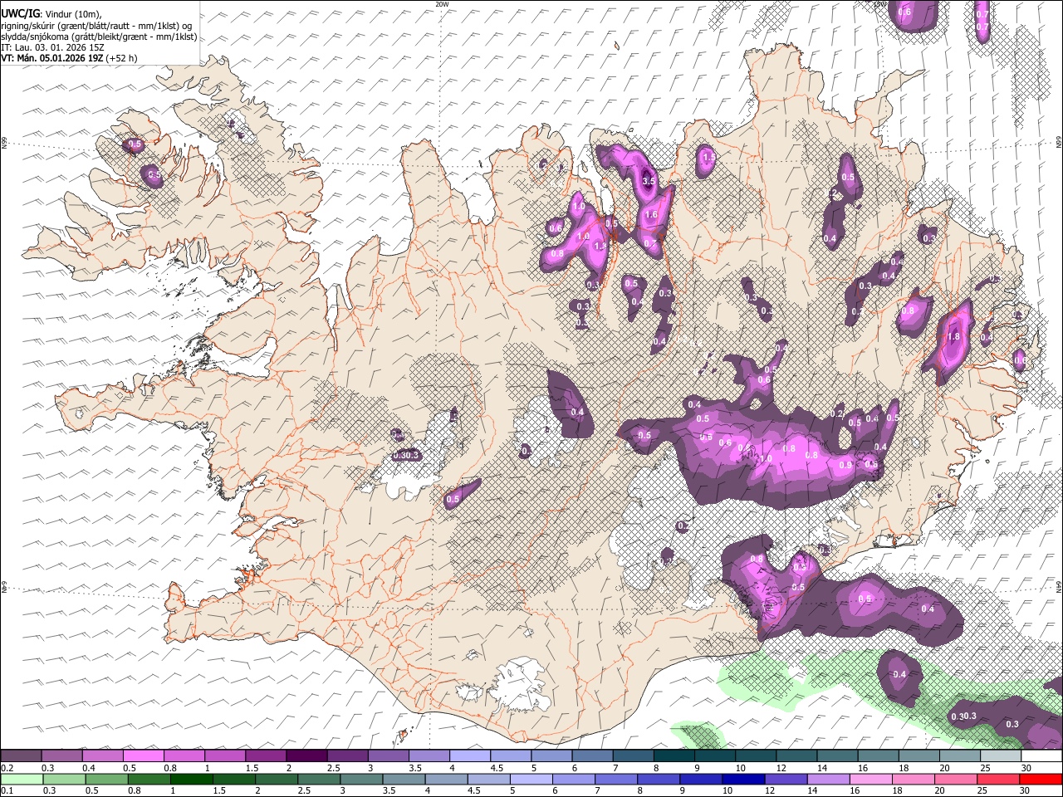Screen dimensions: 1063x797
Task: Click the lilac 14 swatch in lower legend row
Action: point(829,779)
